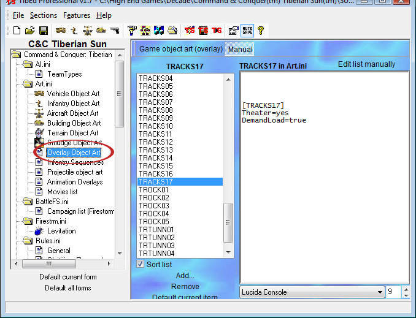Click the open envelope folder toolbar icon
This screenshot has height=318, width=416.
(x=172, y=31)
